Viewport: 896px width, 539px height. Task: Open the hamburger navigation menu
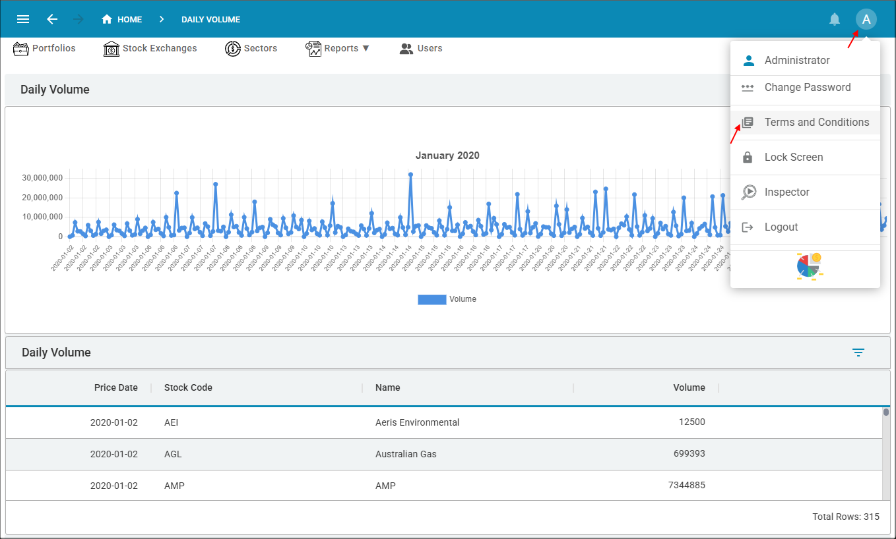[23, 19]
